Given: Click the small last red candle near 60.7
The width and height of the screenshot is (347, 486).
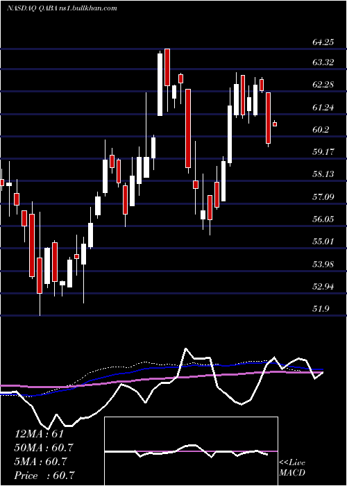Looking at the screenshot, I should [275, 124].
